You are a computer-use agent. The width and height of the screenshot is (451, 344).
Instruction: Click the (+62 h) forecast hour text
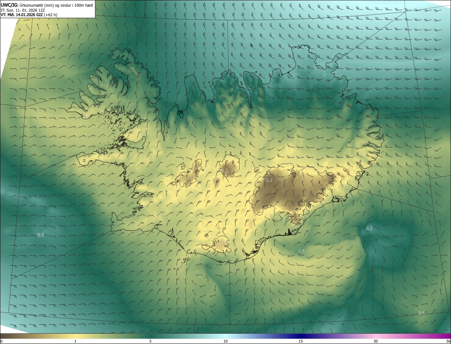(51, 15)
